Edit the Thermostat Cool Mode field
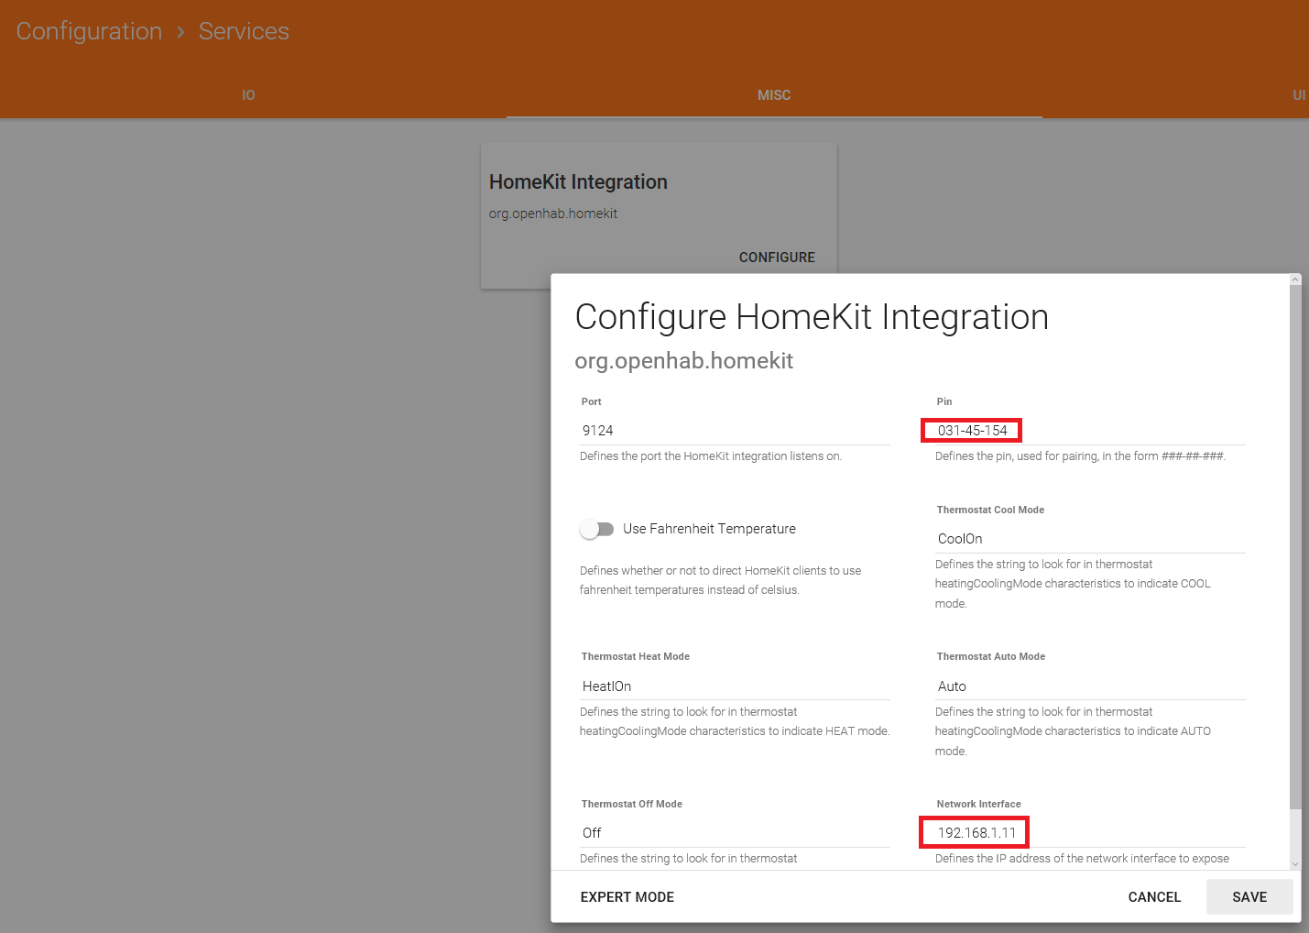This screenshot has height=933, width=1309. [x=1088, y=539]
